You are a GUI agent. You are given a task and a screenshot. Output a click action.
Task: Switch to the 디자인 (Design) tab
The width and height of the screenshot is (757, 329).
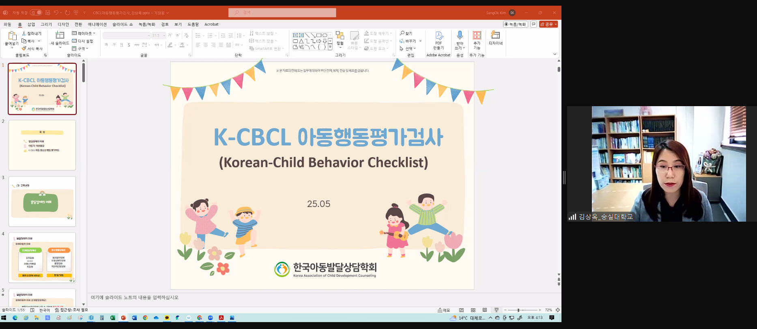[63, 24]
